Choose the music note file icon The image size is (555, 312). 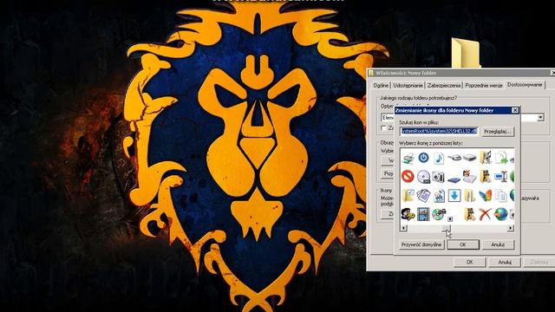(x=439, y=158)
